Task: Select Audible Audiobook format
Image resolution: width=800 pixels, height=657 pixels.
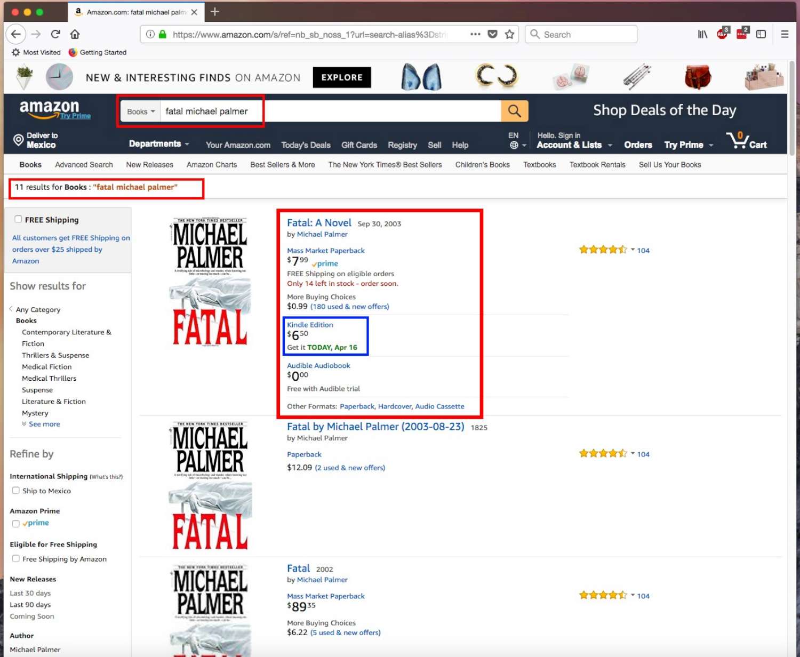Action: coord(318,366)
